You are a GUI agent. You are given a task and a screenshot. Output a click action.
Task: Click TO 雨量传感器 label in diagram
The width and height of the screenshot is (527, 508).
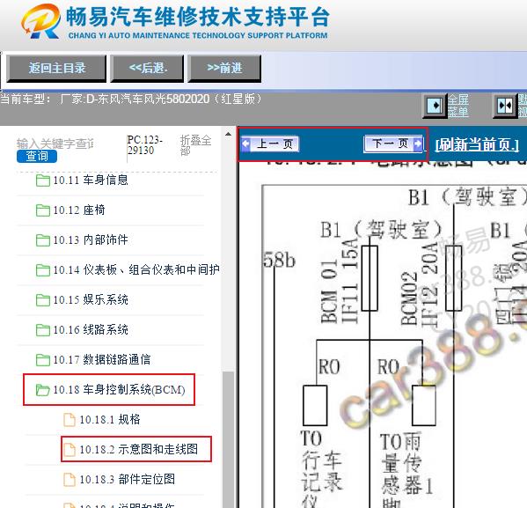(x=406, y=470)
